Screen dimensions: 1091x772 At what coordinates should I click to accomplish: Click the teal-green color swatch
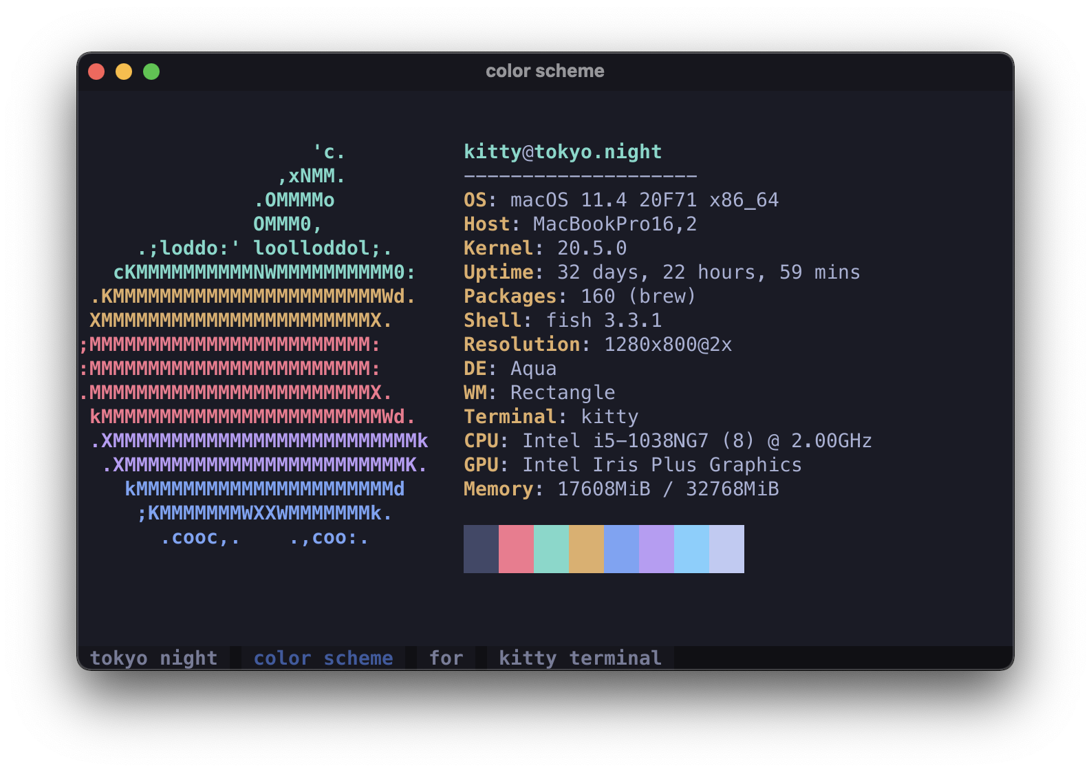(x=551, y=549)
